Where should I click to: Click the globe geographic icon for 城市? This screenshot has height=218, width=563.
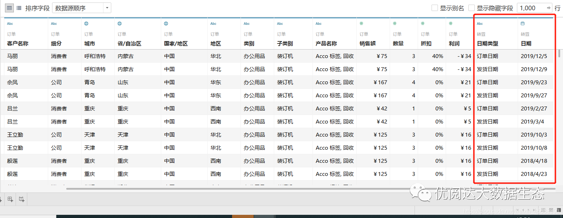point(86,24)
